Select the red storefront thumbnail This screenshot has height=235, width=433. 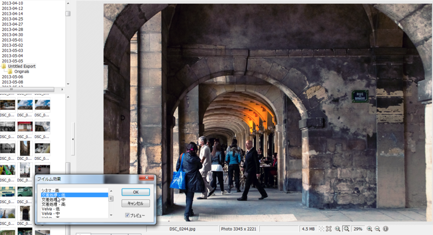(x=25, y=127)
